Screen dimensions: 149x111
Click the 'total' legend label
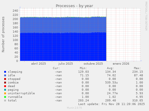tap(12, 101)
